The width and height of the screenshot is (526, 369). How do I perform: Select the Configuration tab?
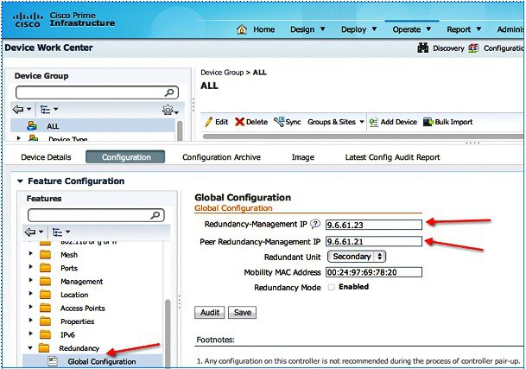(x=125, y=156)
